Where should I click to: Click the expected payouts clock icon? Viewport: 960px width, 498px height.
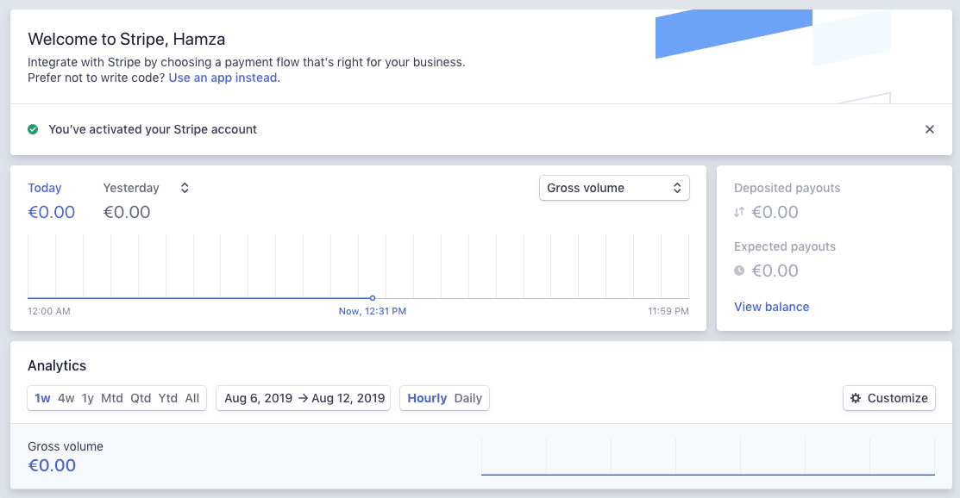point(739,271)
